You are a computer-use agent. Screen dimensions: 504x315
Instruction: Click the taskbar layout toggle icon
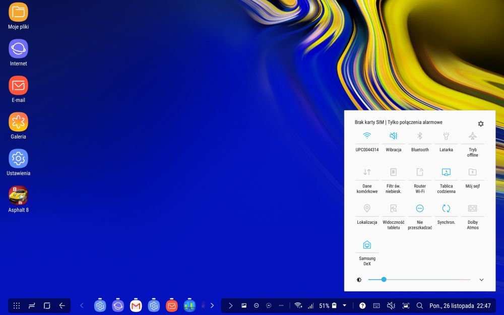[32, 306]
